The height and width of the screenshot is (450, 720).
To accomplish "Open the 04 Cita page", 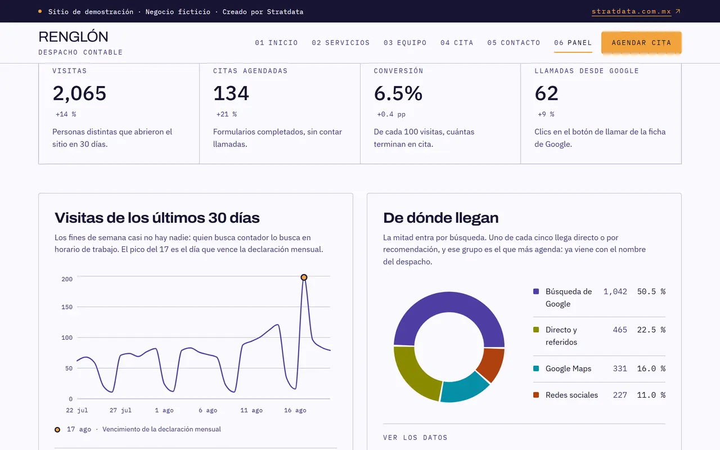I will click(457, 43).
